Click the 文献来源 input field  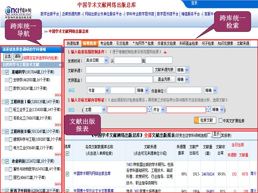[119, 70]
